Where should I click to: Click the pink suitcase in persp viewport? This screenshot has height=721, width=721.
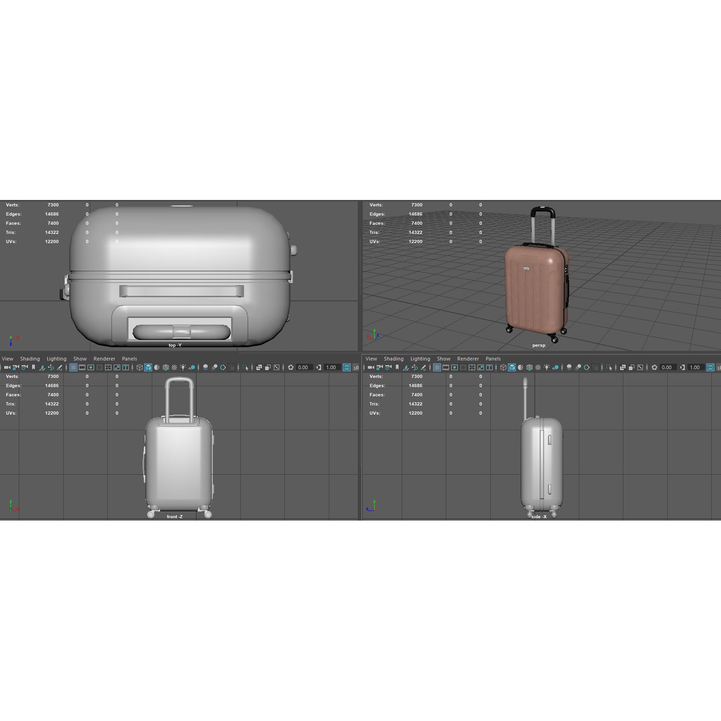coord(537,289)
